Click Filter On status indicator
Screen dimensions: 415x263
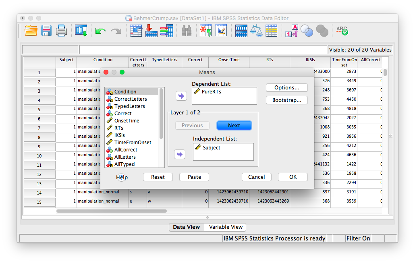tap(358, 238)
